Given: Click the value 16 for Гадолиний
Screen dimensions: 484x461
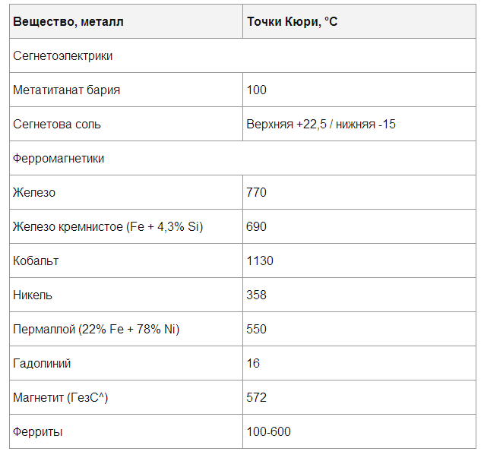Looking at the screenshot, I should point(253,364).
